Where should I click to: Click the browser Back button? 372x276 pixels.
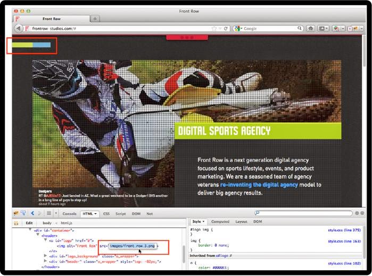[x=18, y=29]
